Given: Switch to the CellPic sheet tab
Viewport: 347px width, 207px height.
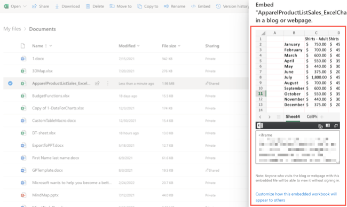Looking at the screenshot, I should 312,116.
